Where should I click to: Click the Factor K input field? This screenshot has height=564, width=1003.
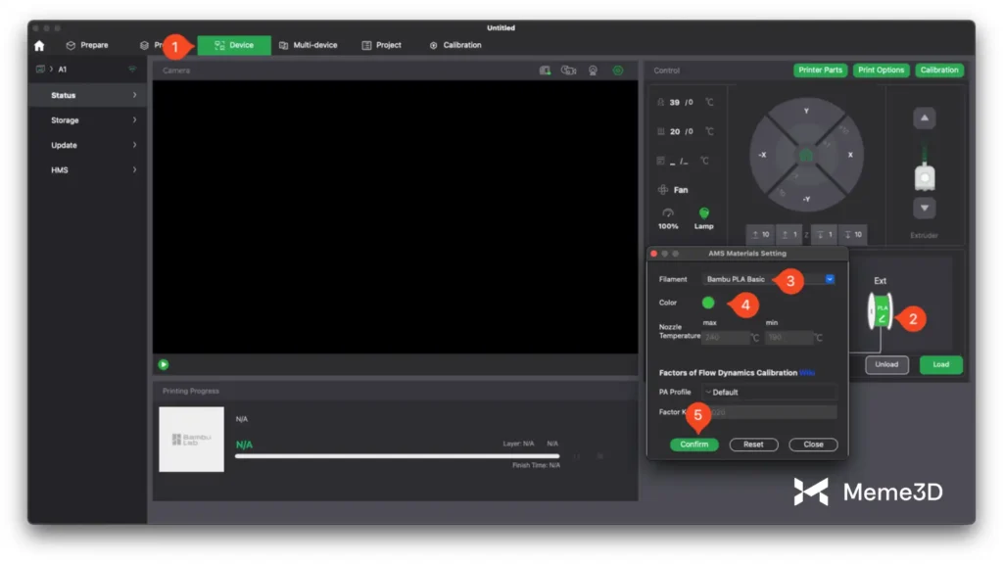[x=769, y=412]
